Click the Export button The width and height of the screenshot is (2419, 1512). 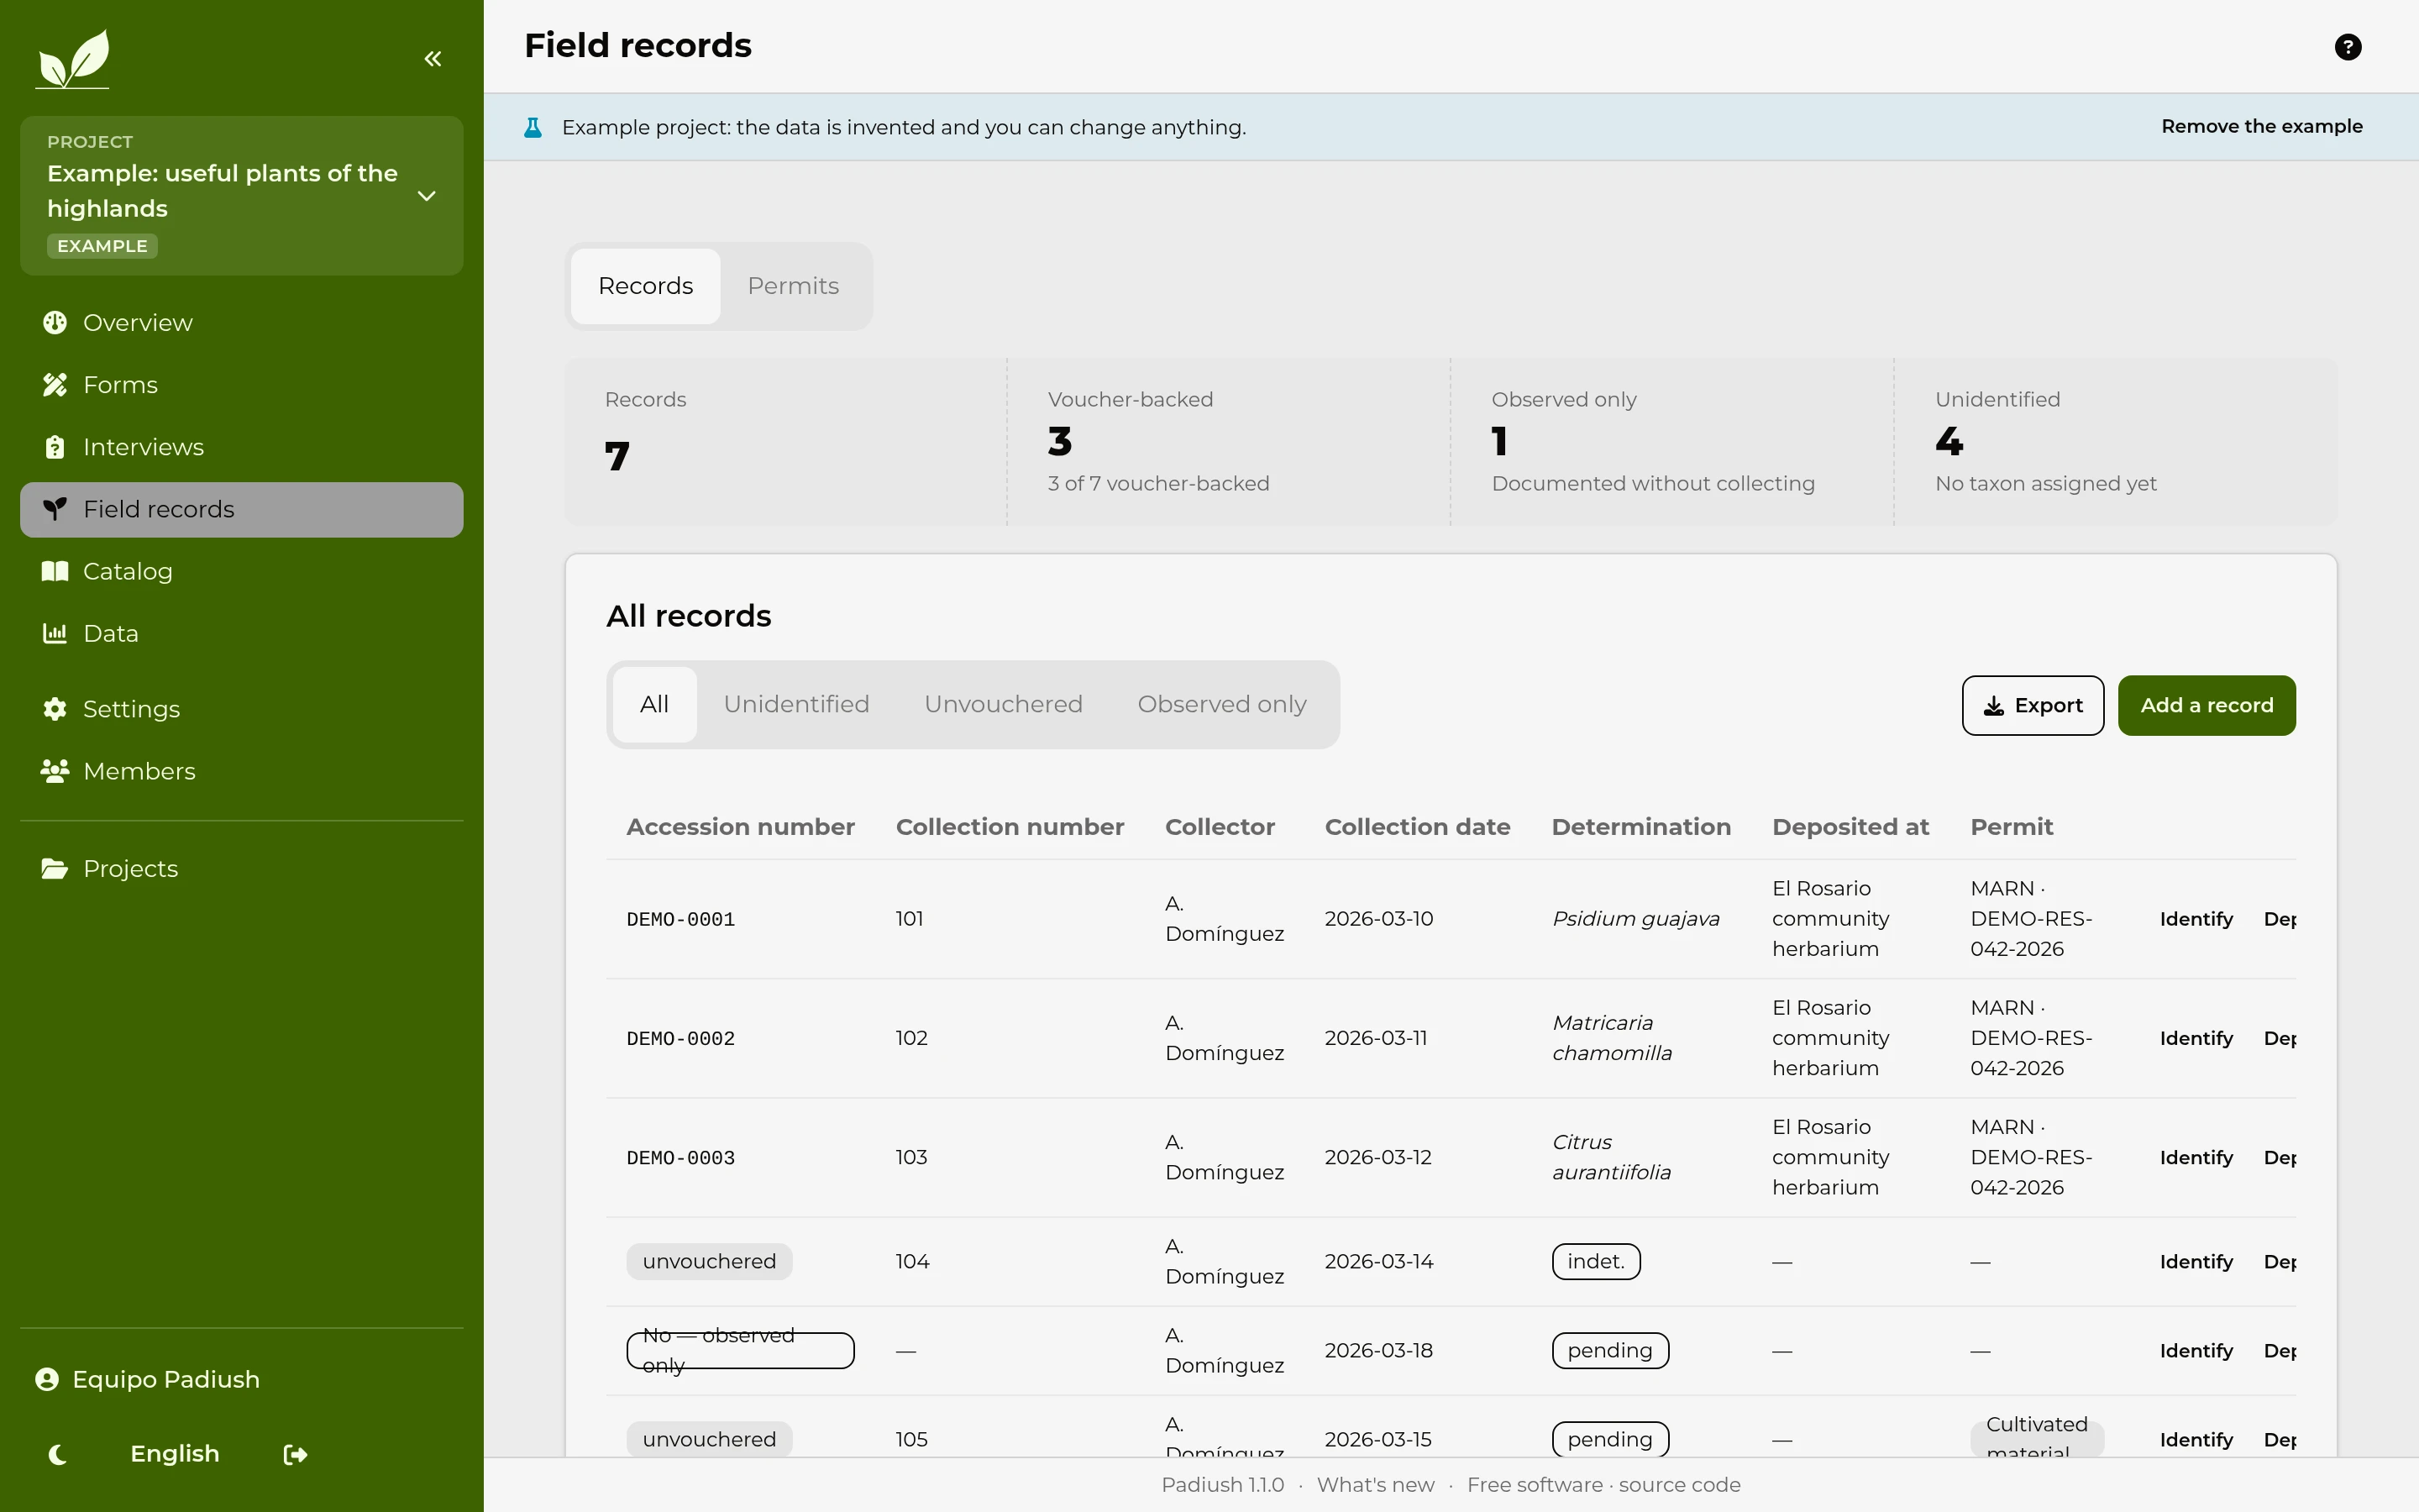pyautogui.click(x=2033, y=706)
